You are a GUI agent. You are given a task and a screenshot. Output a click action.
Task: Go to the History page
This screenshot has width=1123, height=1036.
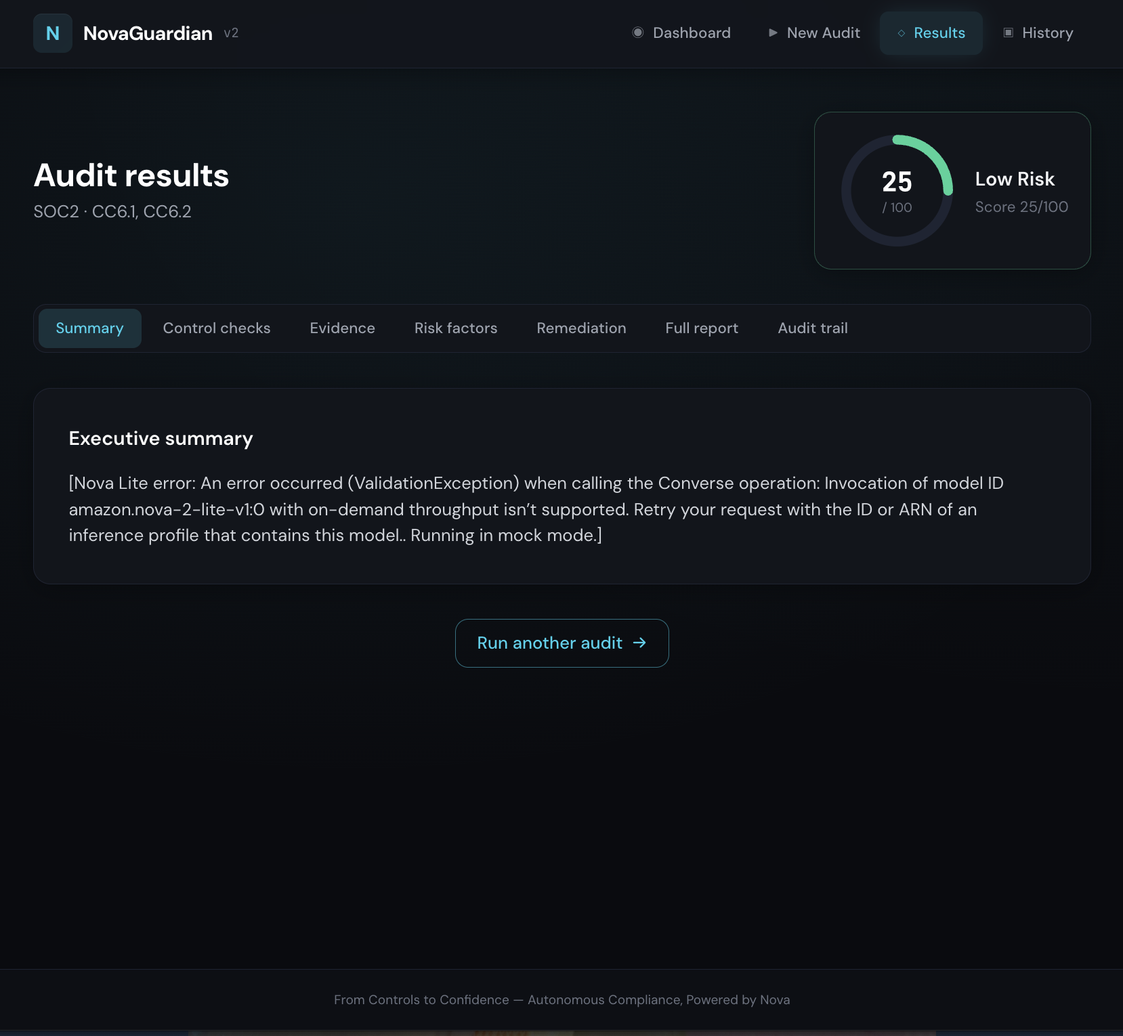click(1038, 33)
